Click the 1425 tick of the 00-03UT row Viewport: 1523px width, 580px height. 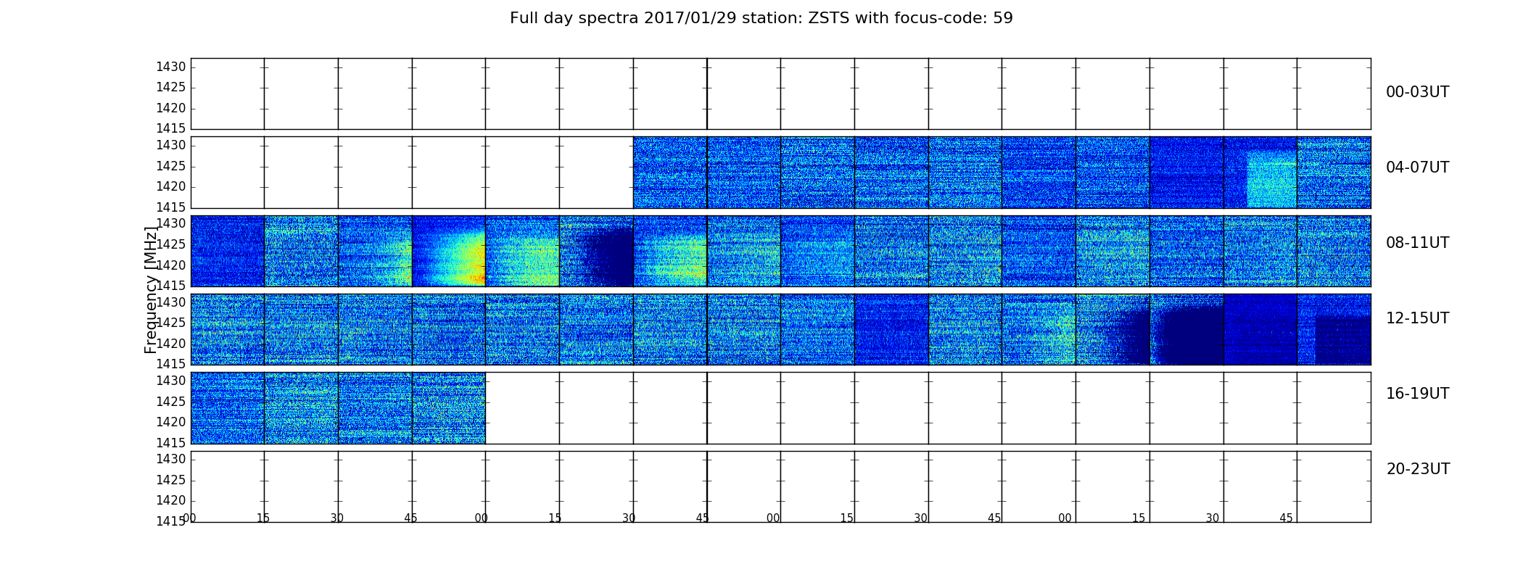171,88
